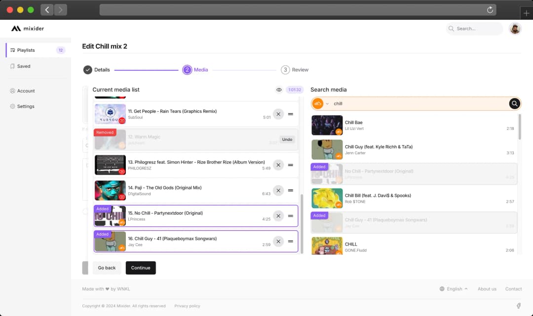The width and height of the screenshot is (533, 316).
Task: Open Settings from the sidebar
Action: 25,106
